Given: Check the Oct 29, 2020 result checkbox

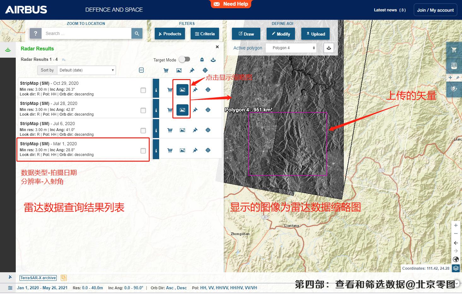Looking at the screenshot, I should tap(143, 90).
